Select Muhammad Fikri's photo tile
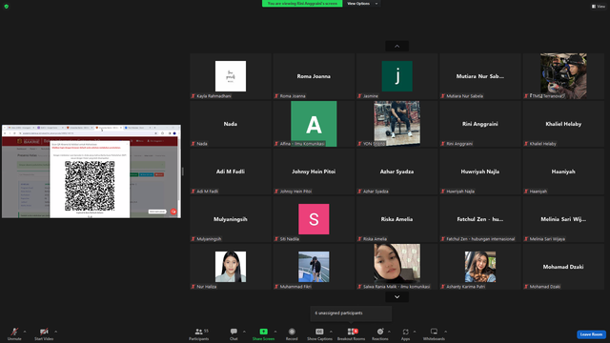The height and width of the screenshot is (343, 610). point(314,267)
